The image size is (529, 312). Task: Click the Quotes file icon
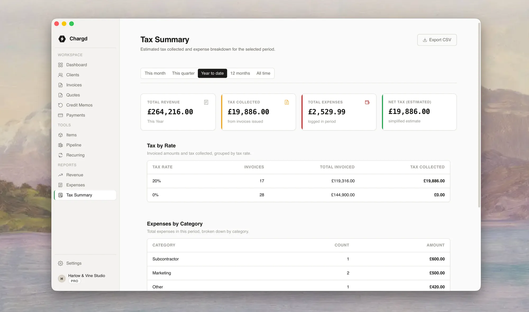click(x=61, y=95)
